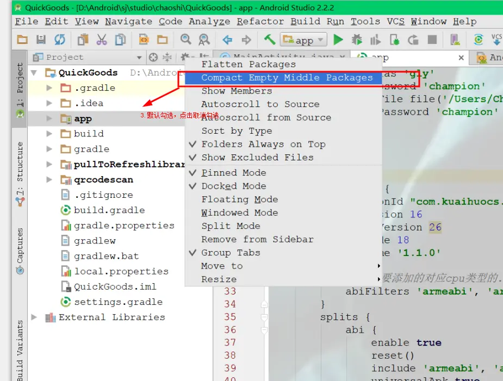Click the Apply Changes toolbar icon
This screenshot has width=503, height=381.
pyautogui.click(x=413, y=40)
